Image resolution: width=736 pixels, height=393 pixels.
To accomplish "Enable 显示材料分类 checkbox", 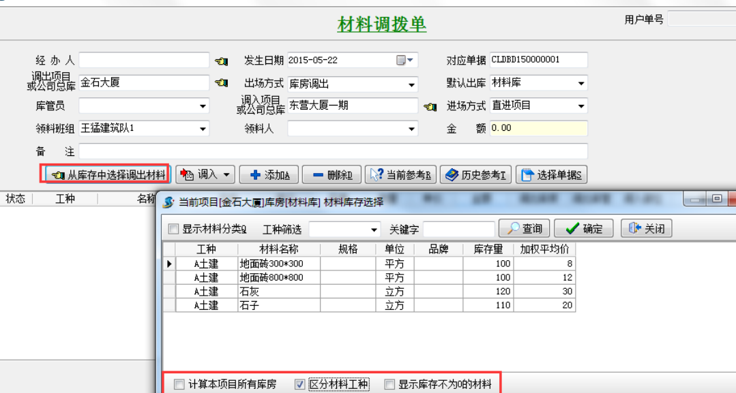I will [x=174, y=229].
